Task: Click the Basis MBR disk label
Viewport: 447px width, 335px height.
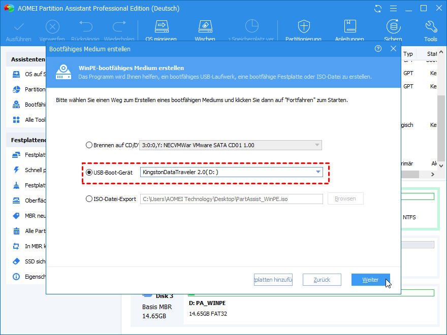Action: click(157, 307)
